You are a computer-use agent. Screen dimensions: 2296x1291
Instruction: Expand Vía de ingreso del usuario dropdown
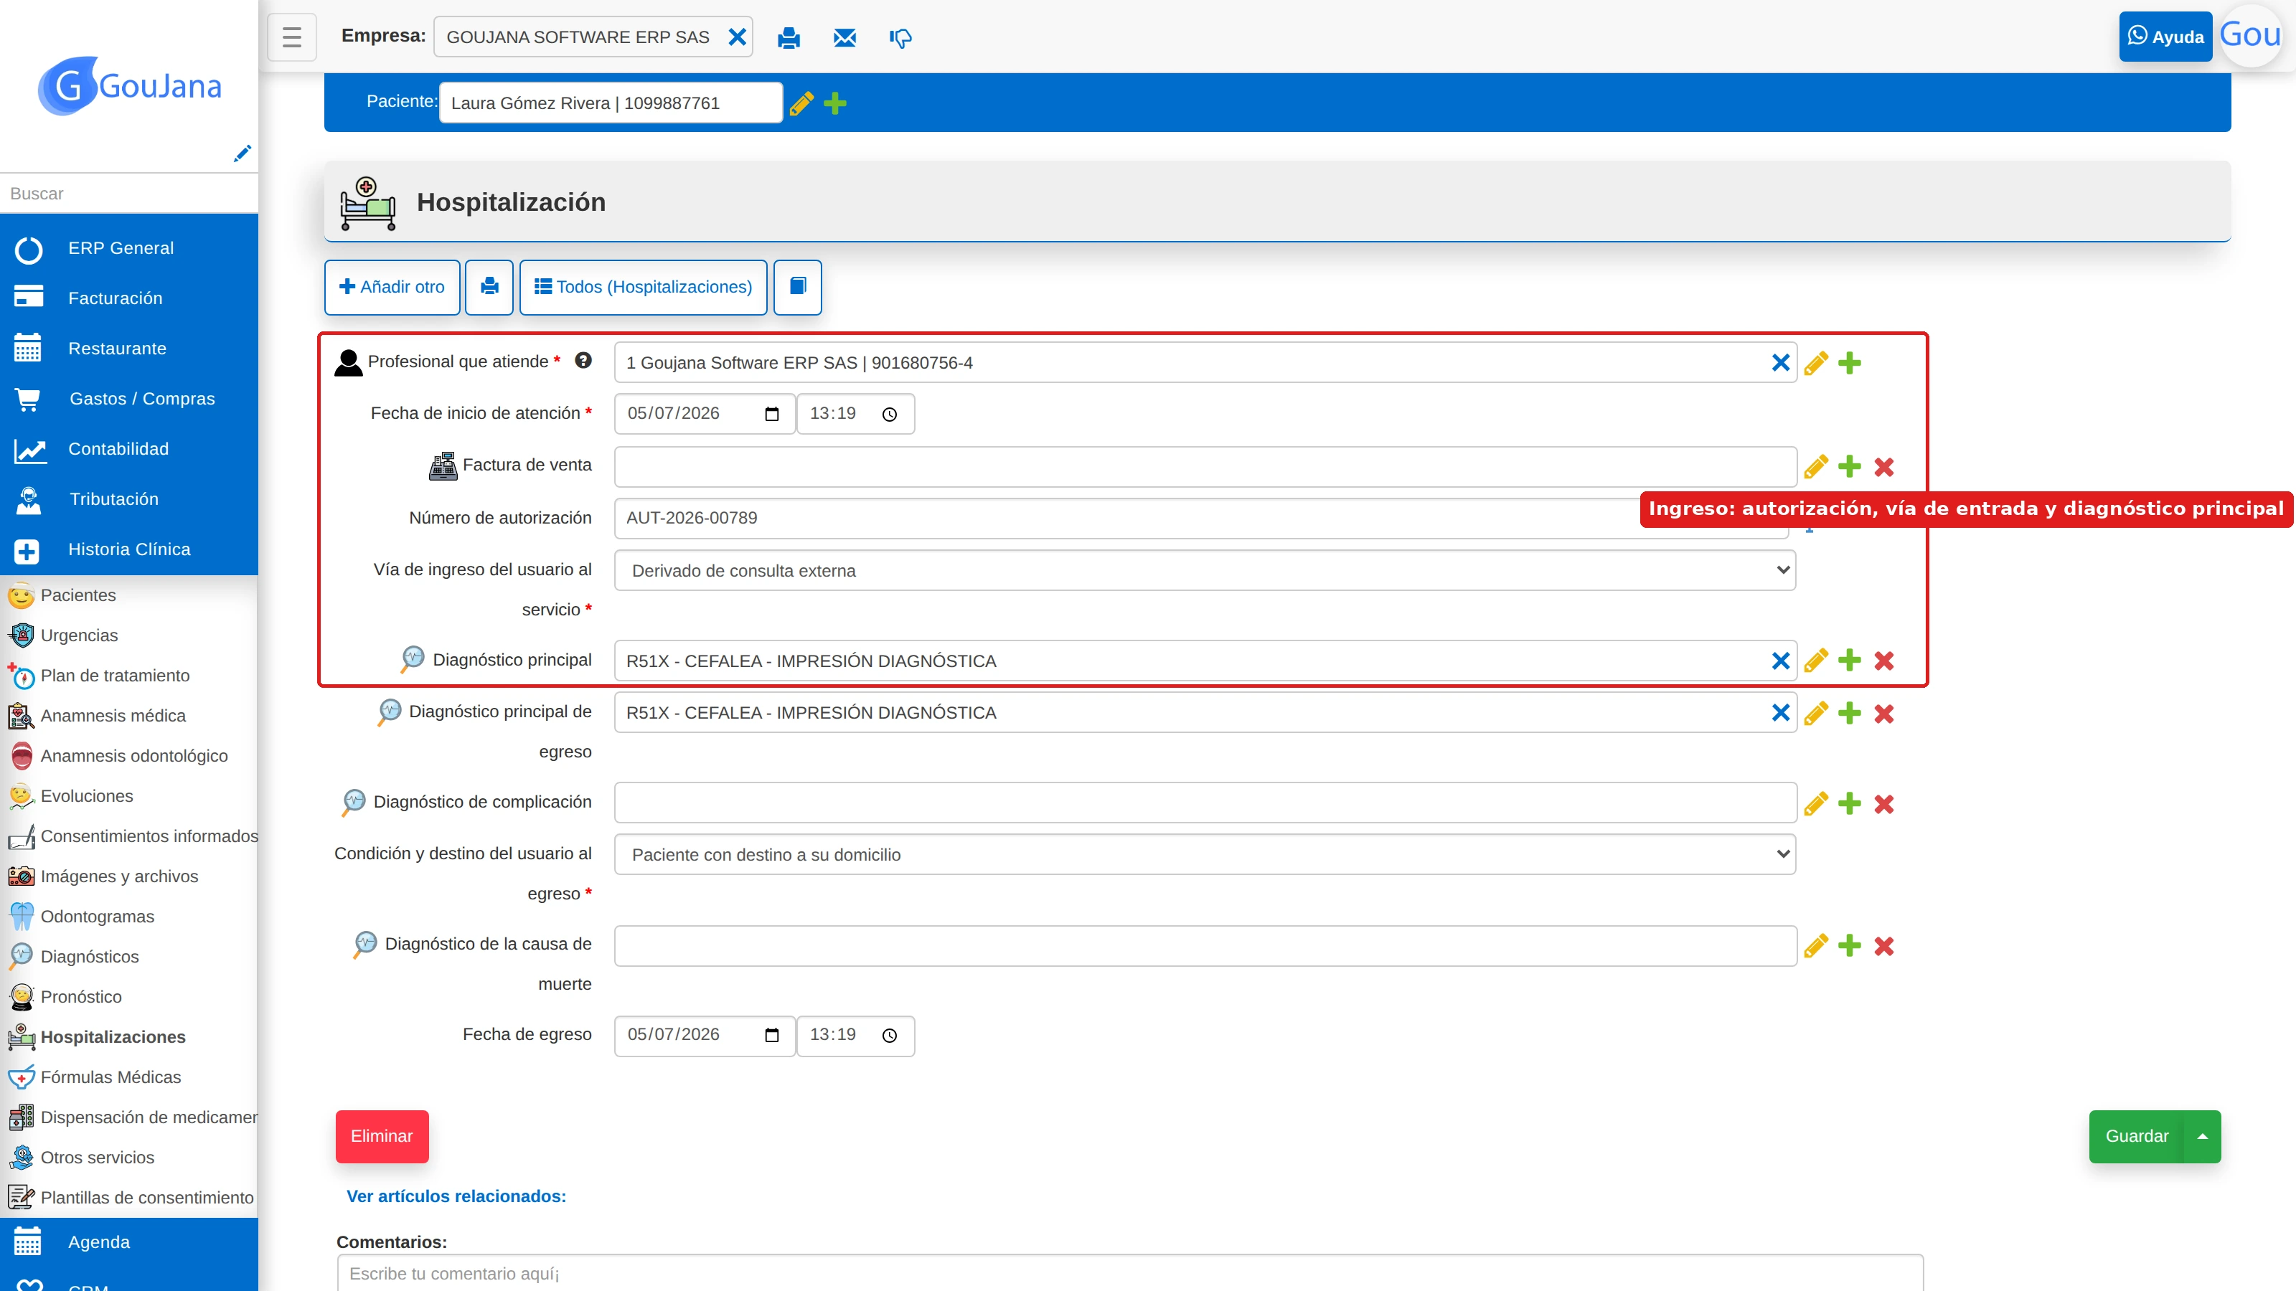(x=1205, y=570)
